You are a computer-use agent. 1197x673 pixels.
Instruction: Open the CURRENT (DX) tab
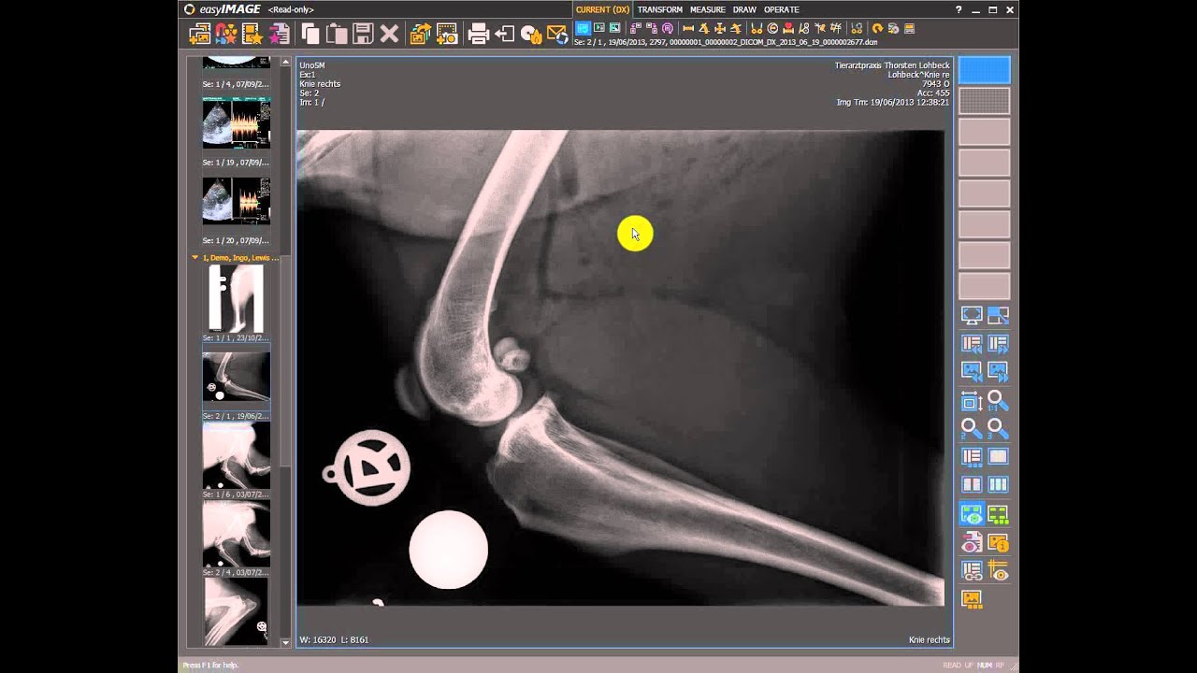coord(602,9)
